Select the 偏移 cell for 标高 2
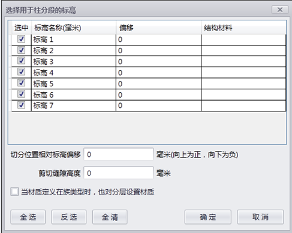Viewport: 292px width, 233px height. click(x=158, y=50)
